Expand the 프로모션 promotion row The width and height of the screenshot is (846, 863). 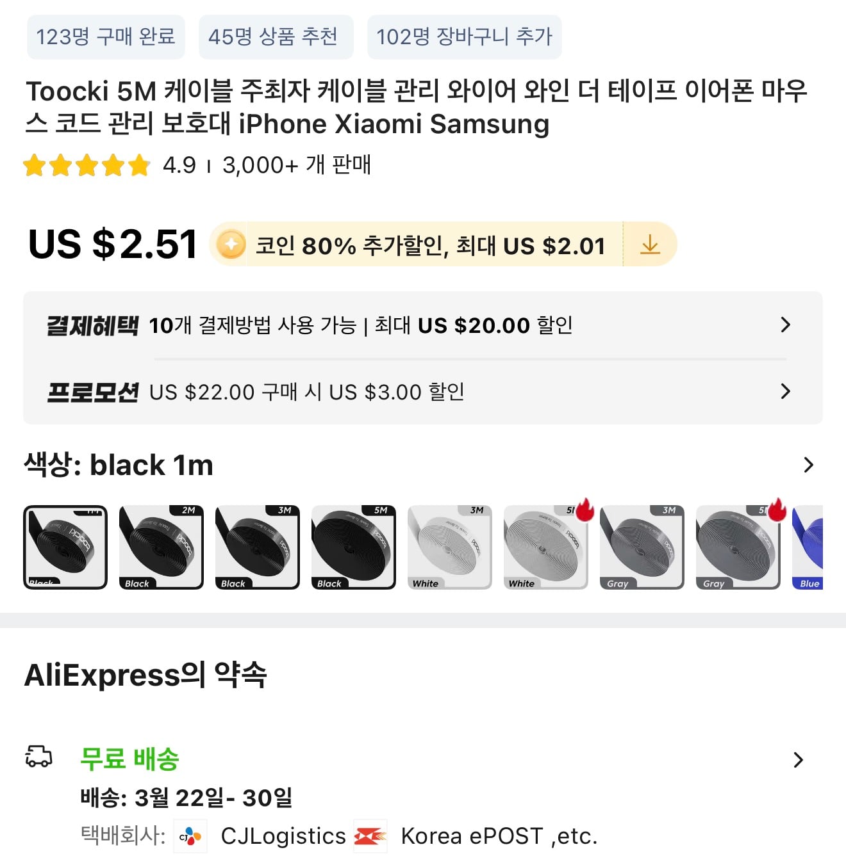tap(786, 391)
